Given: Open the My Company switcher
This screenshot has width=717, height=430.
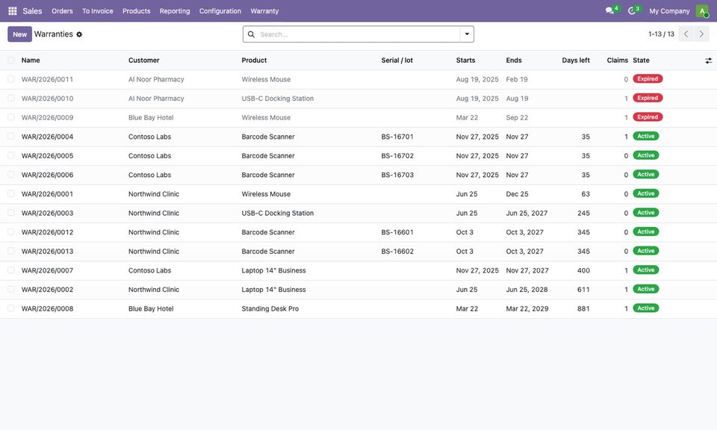Looking at the screenshot, I should point(669,11).
